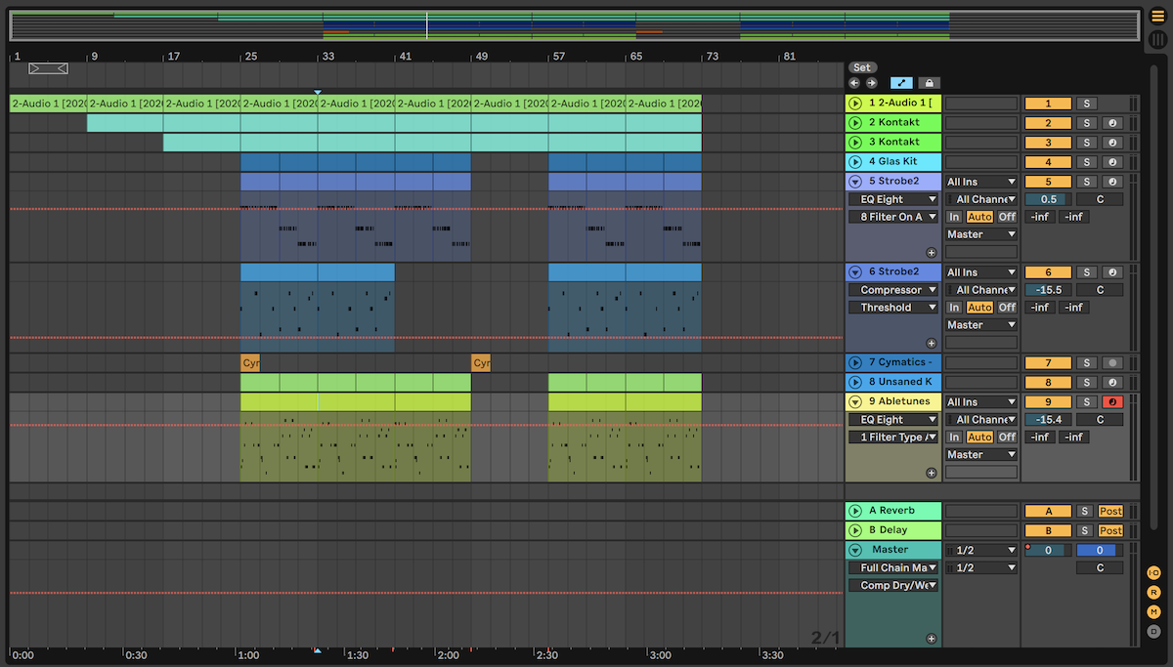The image size is (1173, 667).
Task: Click Post button on A Reverb return
Action: [1110, 512]
